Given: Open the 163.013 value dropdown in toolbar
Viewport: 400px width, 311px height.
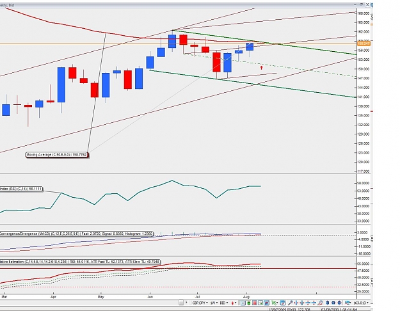Looking at the screenshot, I should tap(362, 303).
